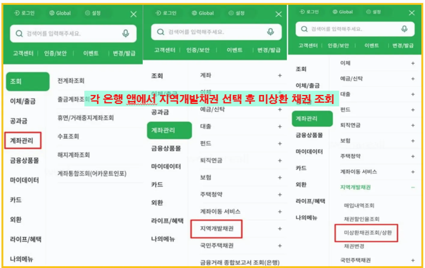425x268 pixels.
Task: Open 고객센터 on the left screen header
Action: point(23,53)
